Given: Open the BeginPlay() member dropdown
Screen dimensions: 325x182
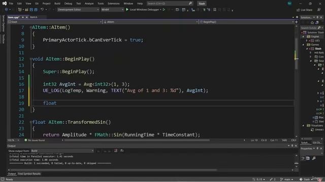Looking at the screenshot, I should (x=247, y=22).
